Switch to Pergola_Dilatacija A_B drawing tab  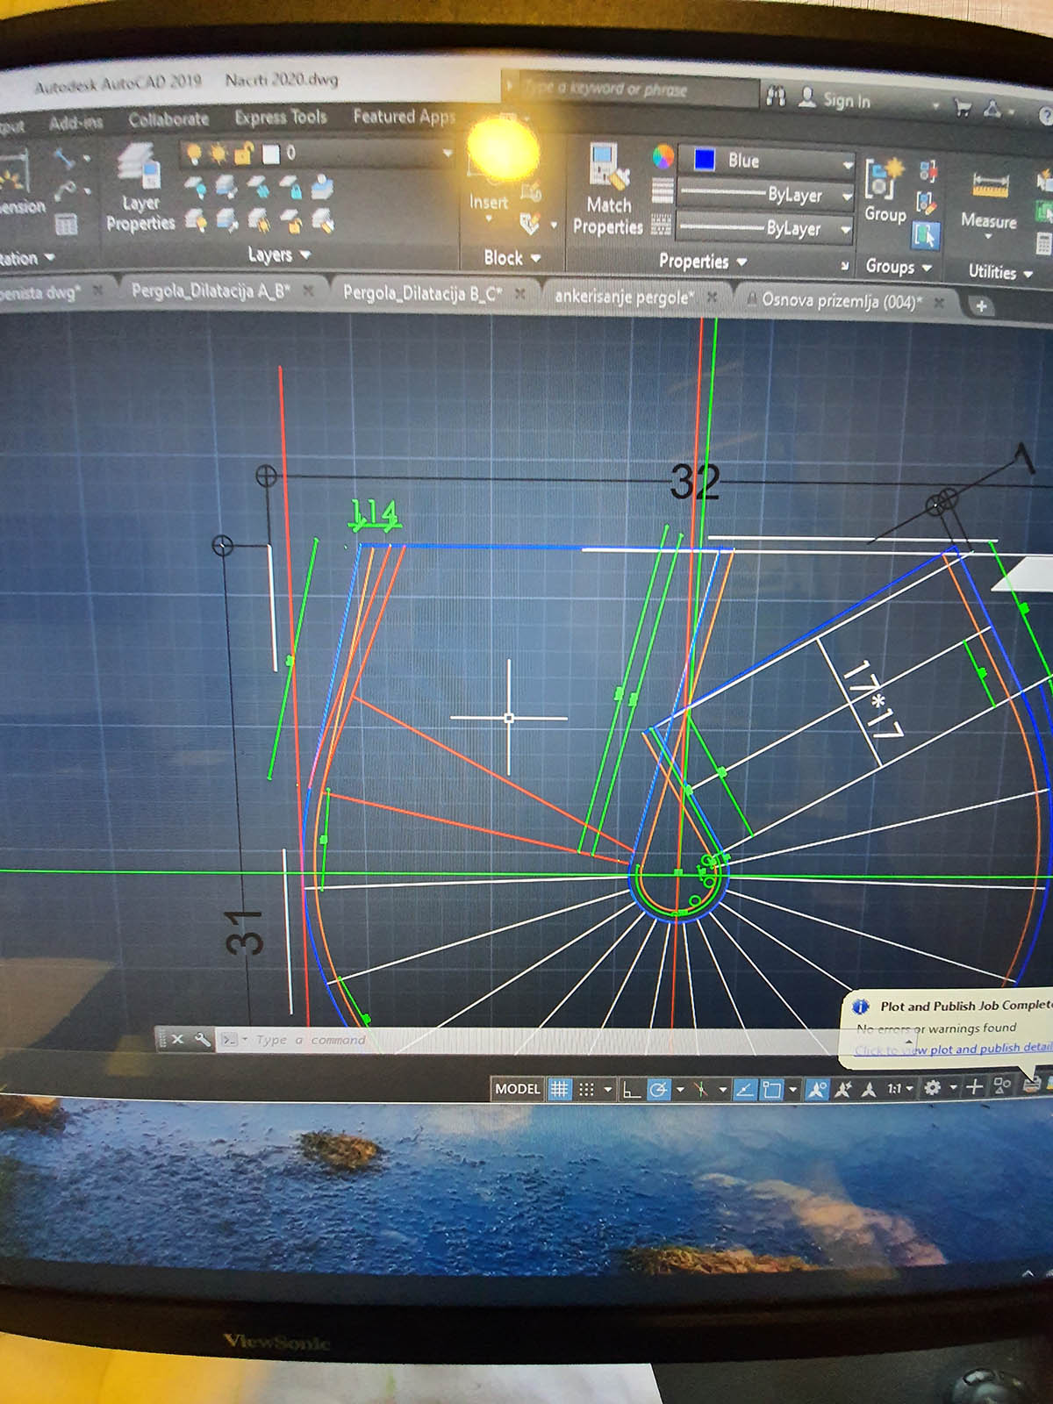210,290
